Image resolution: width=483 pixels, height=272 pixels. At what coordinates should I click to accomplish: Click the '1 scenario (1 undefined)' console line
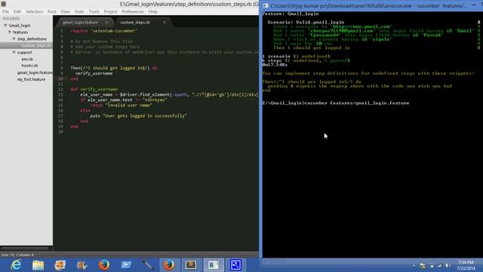pos(296,57)
